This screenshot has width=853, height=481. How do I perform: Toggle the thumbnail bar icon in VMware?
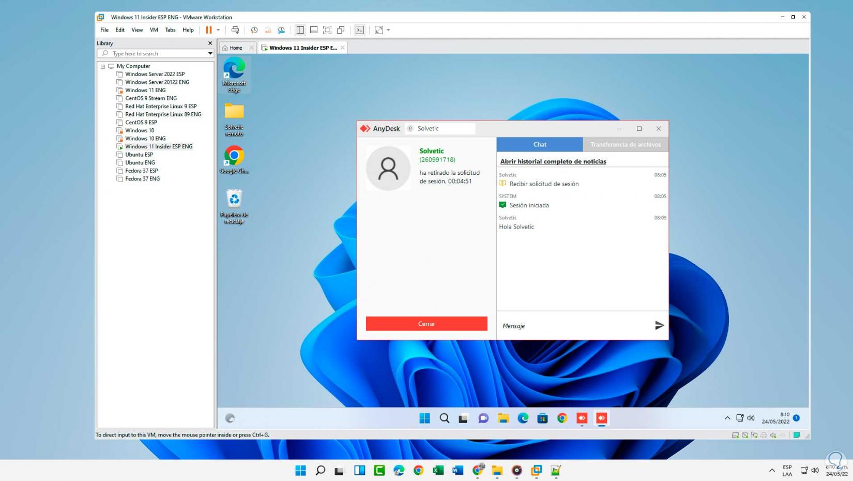(314, 30)
